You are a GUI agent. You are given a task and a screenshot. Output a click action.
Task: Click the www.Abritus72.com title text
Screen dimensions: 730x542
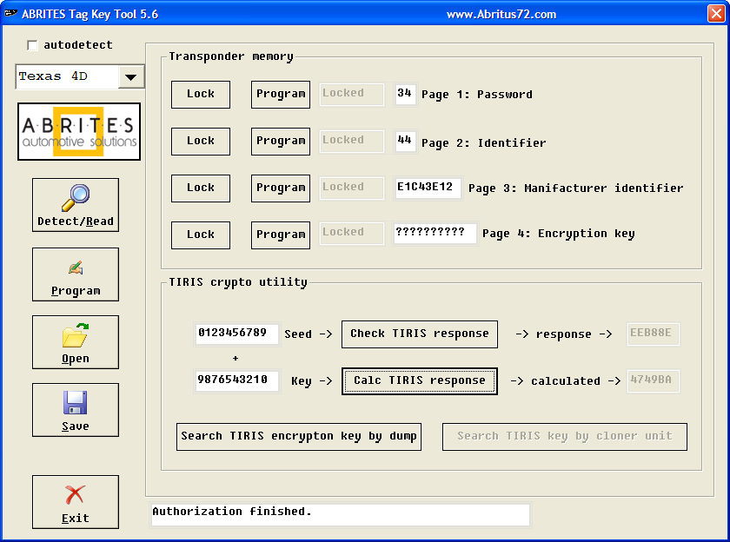501,15
